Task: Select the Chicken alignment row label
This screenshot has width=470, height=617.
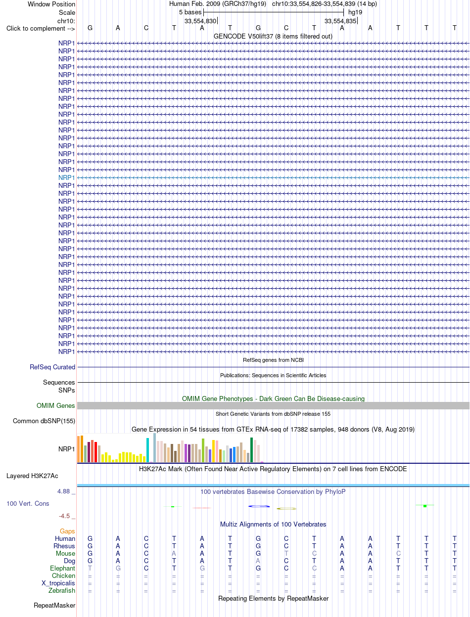Action: point(64,576)
